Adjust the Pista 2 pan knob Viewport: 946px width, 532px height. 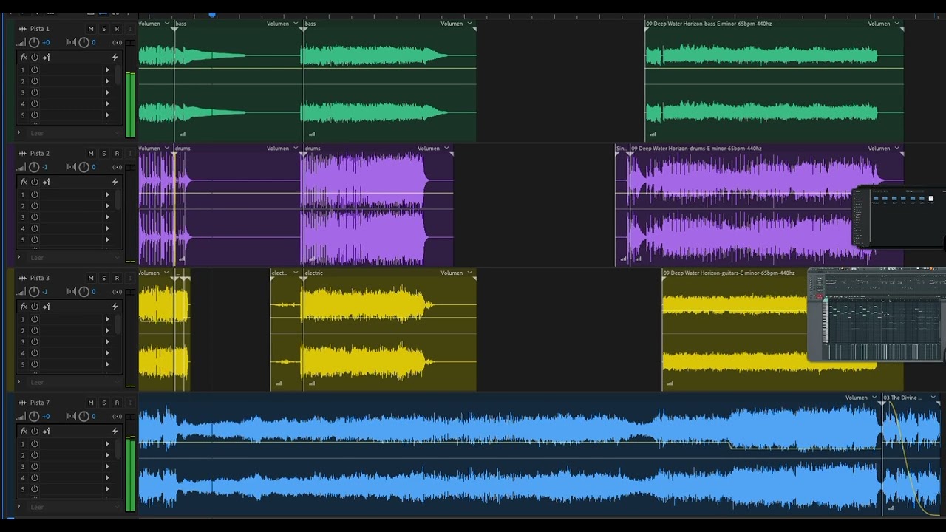coord(84,168)
